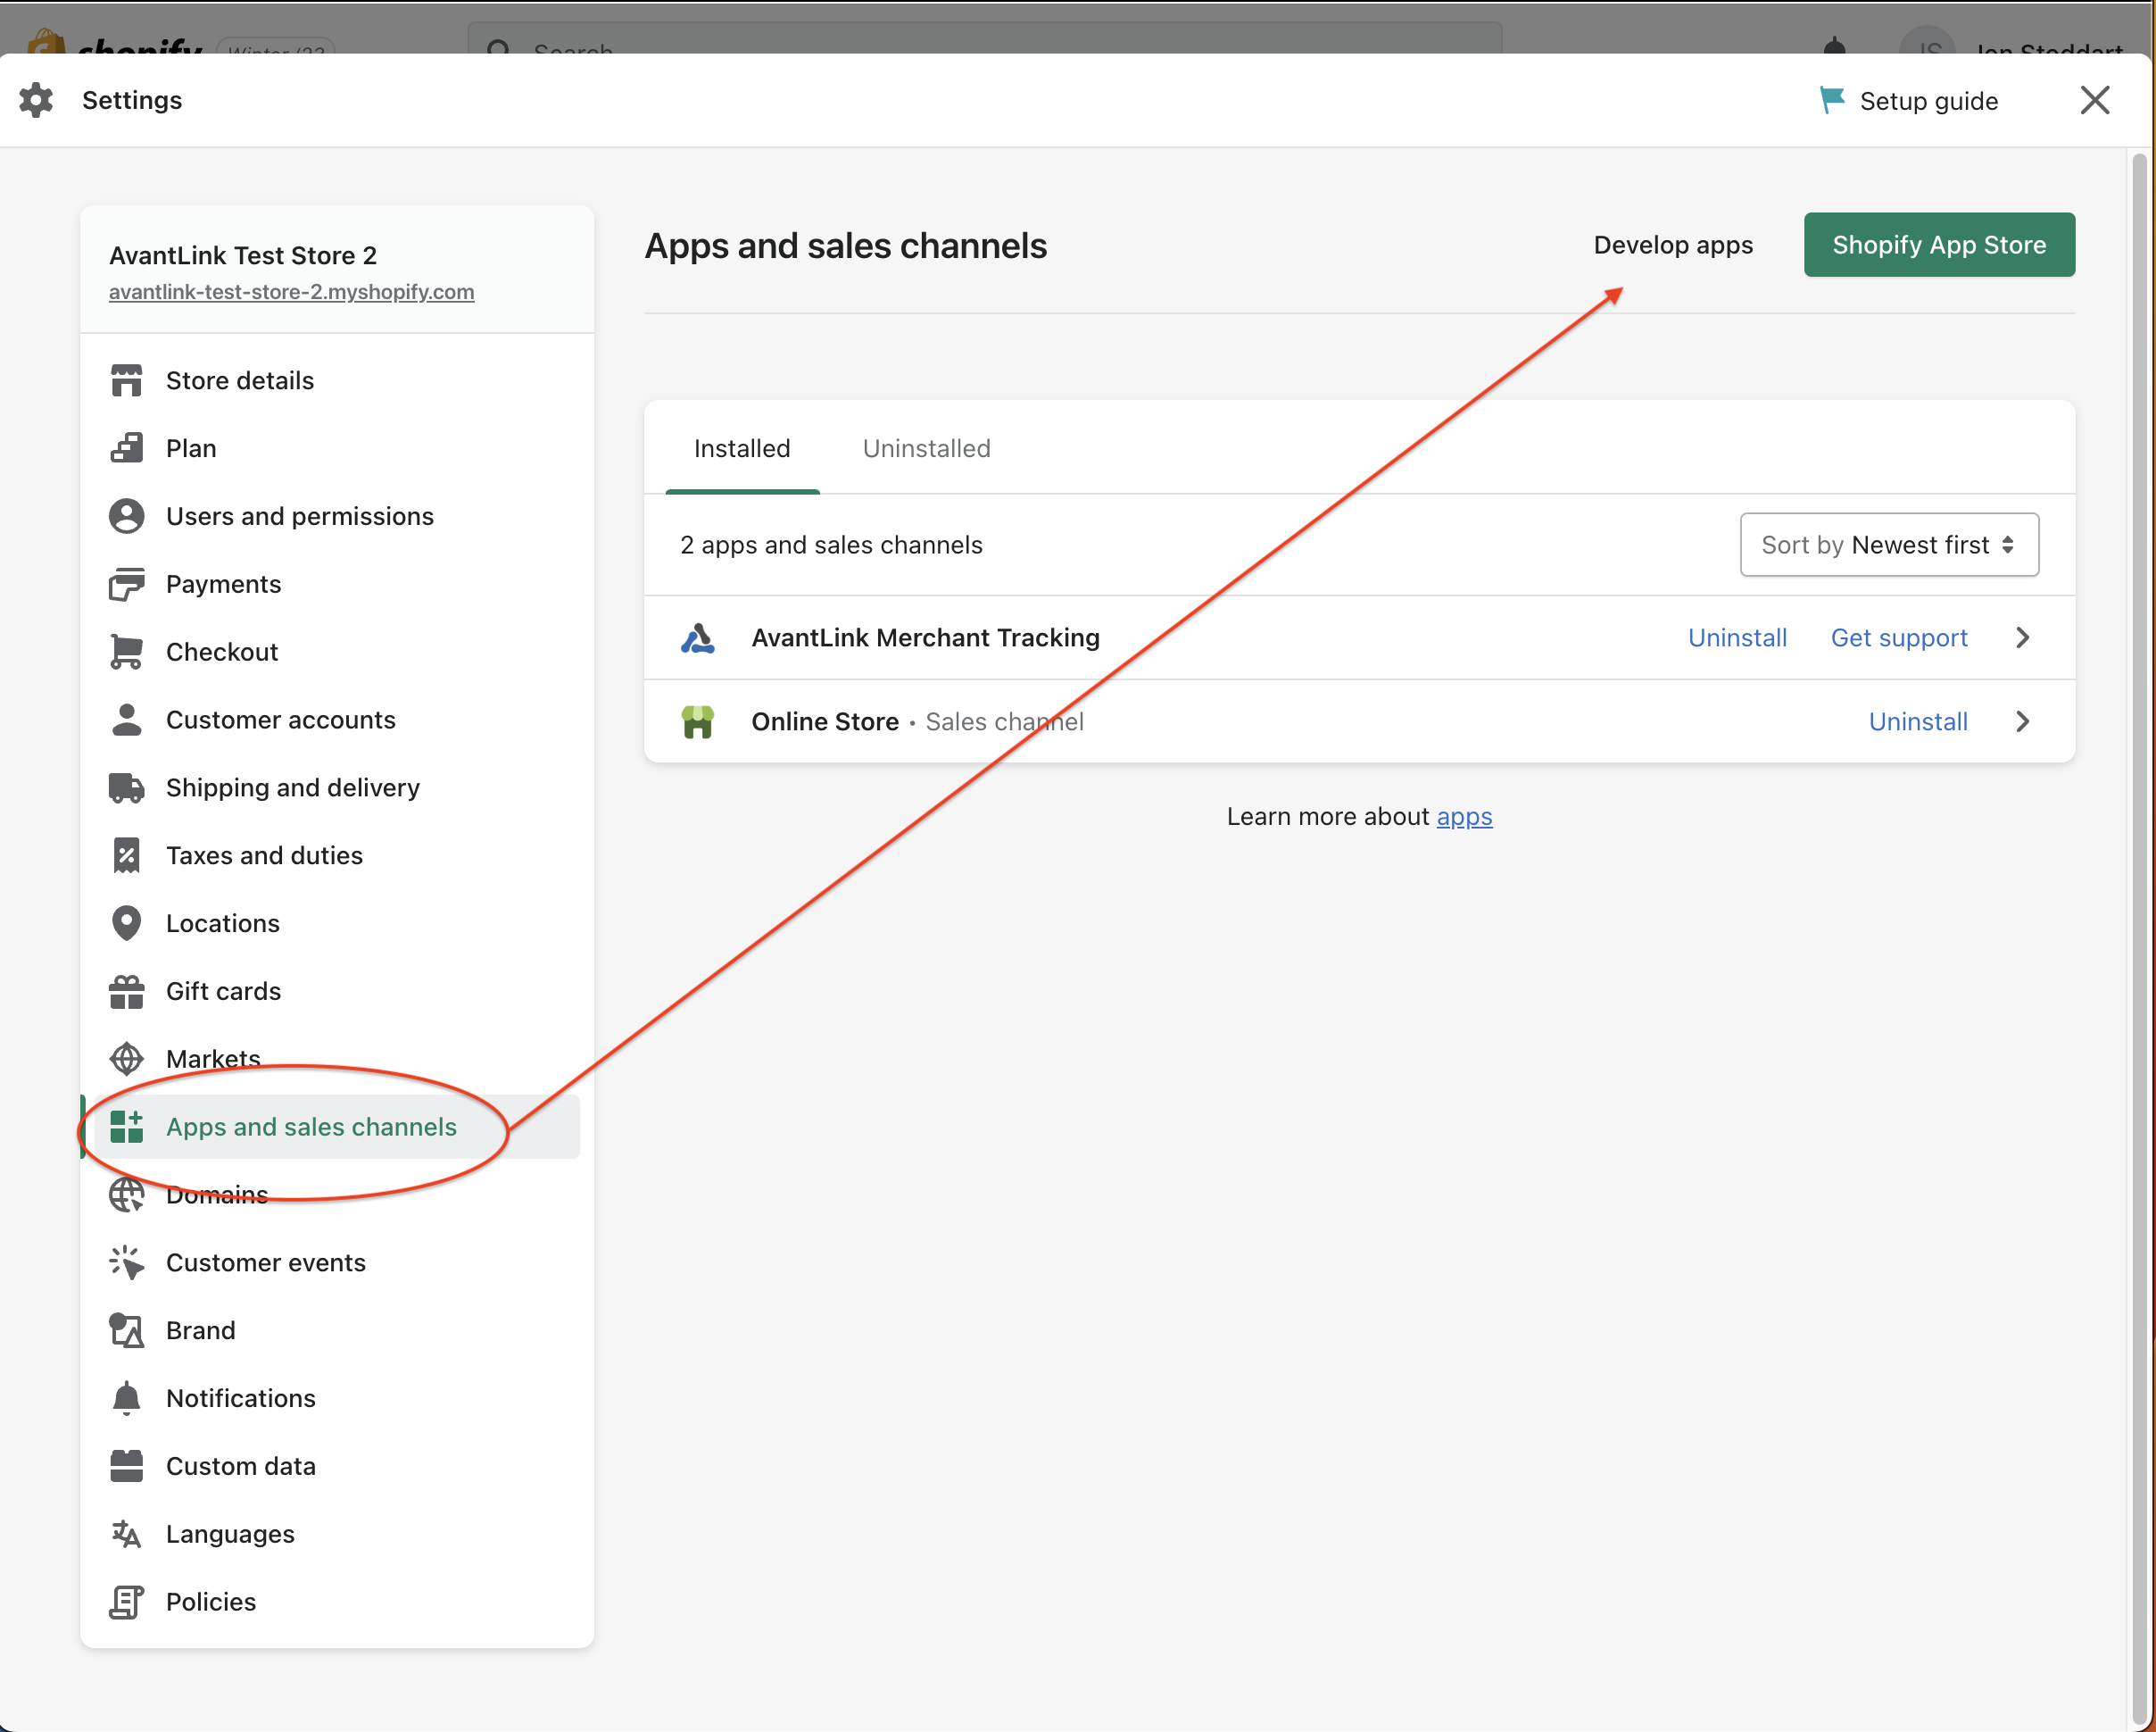Screen dimensions: 2156x1732
Task: Open the apps learn more link
Action: (x=1464, y=818)
